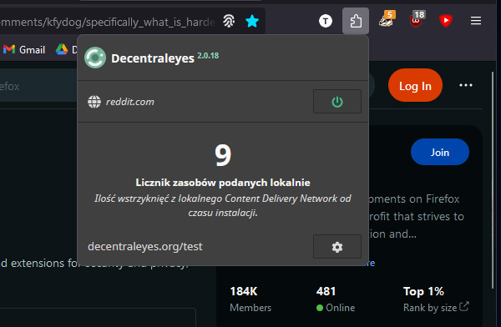Click the Top 1% rank text
The height and width of the screenshot is (327, 501).
pyautogui.click(x=423, y=291)
